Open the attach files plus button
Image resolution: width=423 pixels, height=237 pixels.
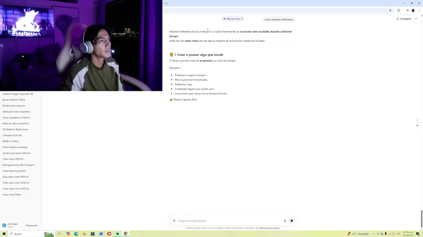point(174,221)
